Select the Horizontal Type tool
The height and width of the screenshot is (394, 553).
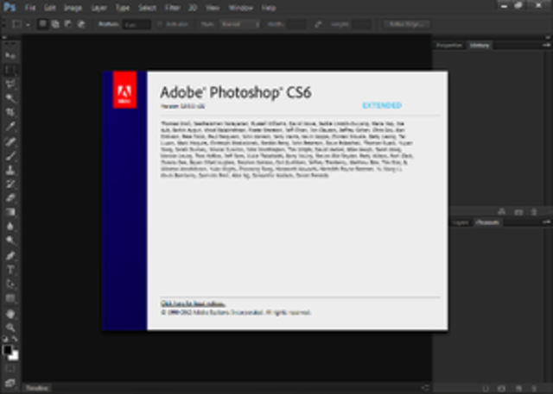coord(10,270)
